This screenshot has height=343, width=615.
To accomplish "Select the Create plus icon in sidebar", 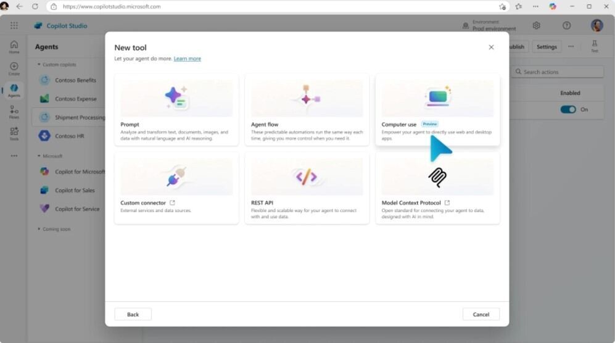I will (x=14, y=68).
